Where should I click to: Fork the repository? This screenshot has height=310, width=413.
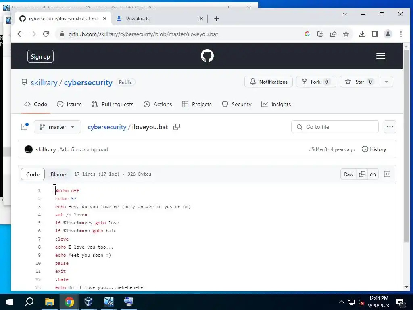(x=316, y=82)
